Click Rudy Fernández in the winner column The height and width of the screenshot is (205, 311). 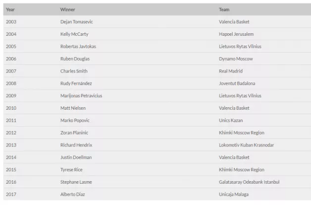tap(76, 83)
